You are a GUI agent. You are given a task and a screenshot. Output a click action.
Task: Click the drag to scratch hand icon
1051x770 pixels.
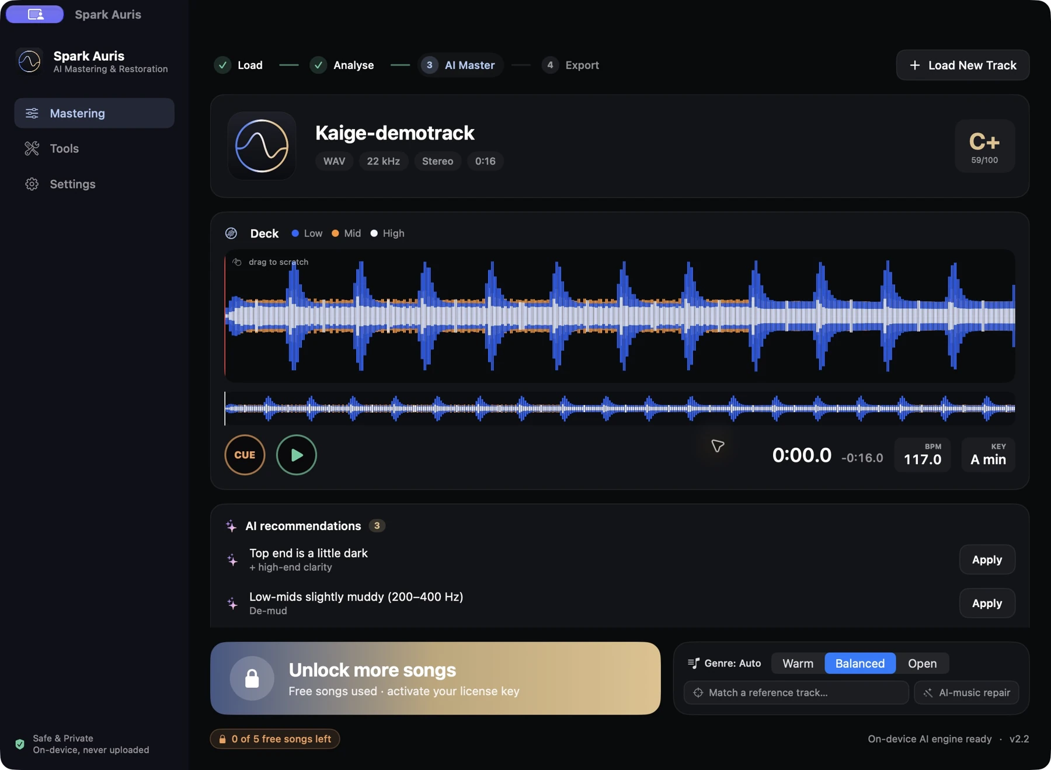237,262
